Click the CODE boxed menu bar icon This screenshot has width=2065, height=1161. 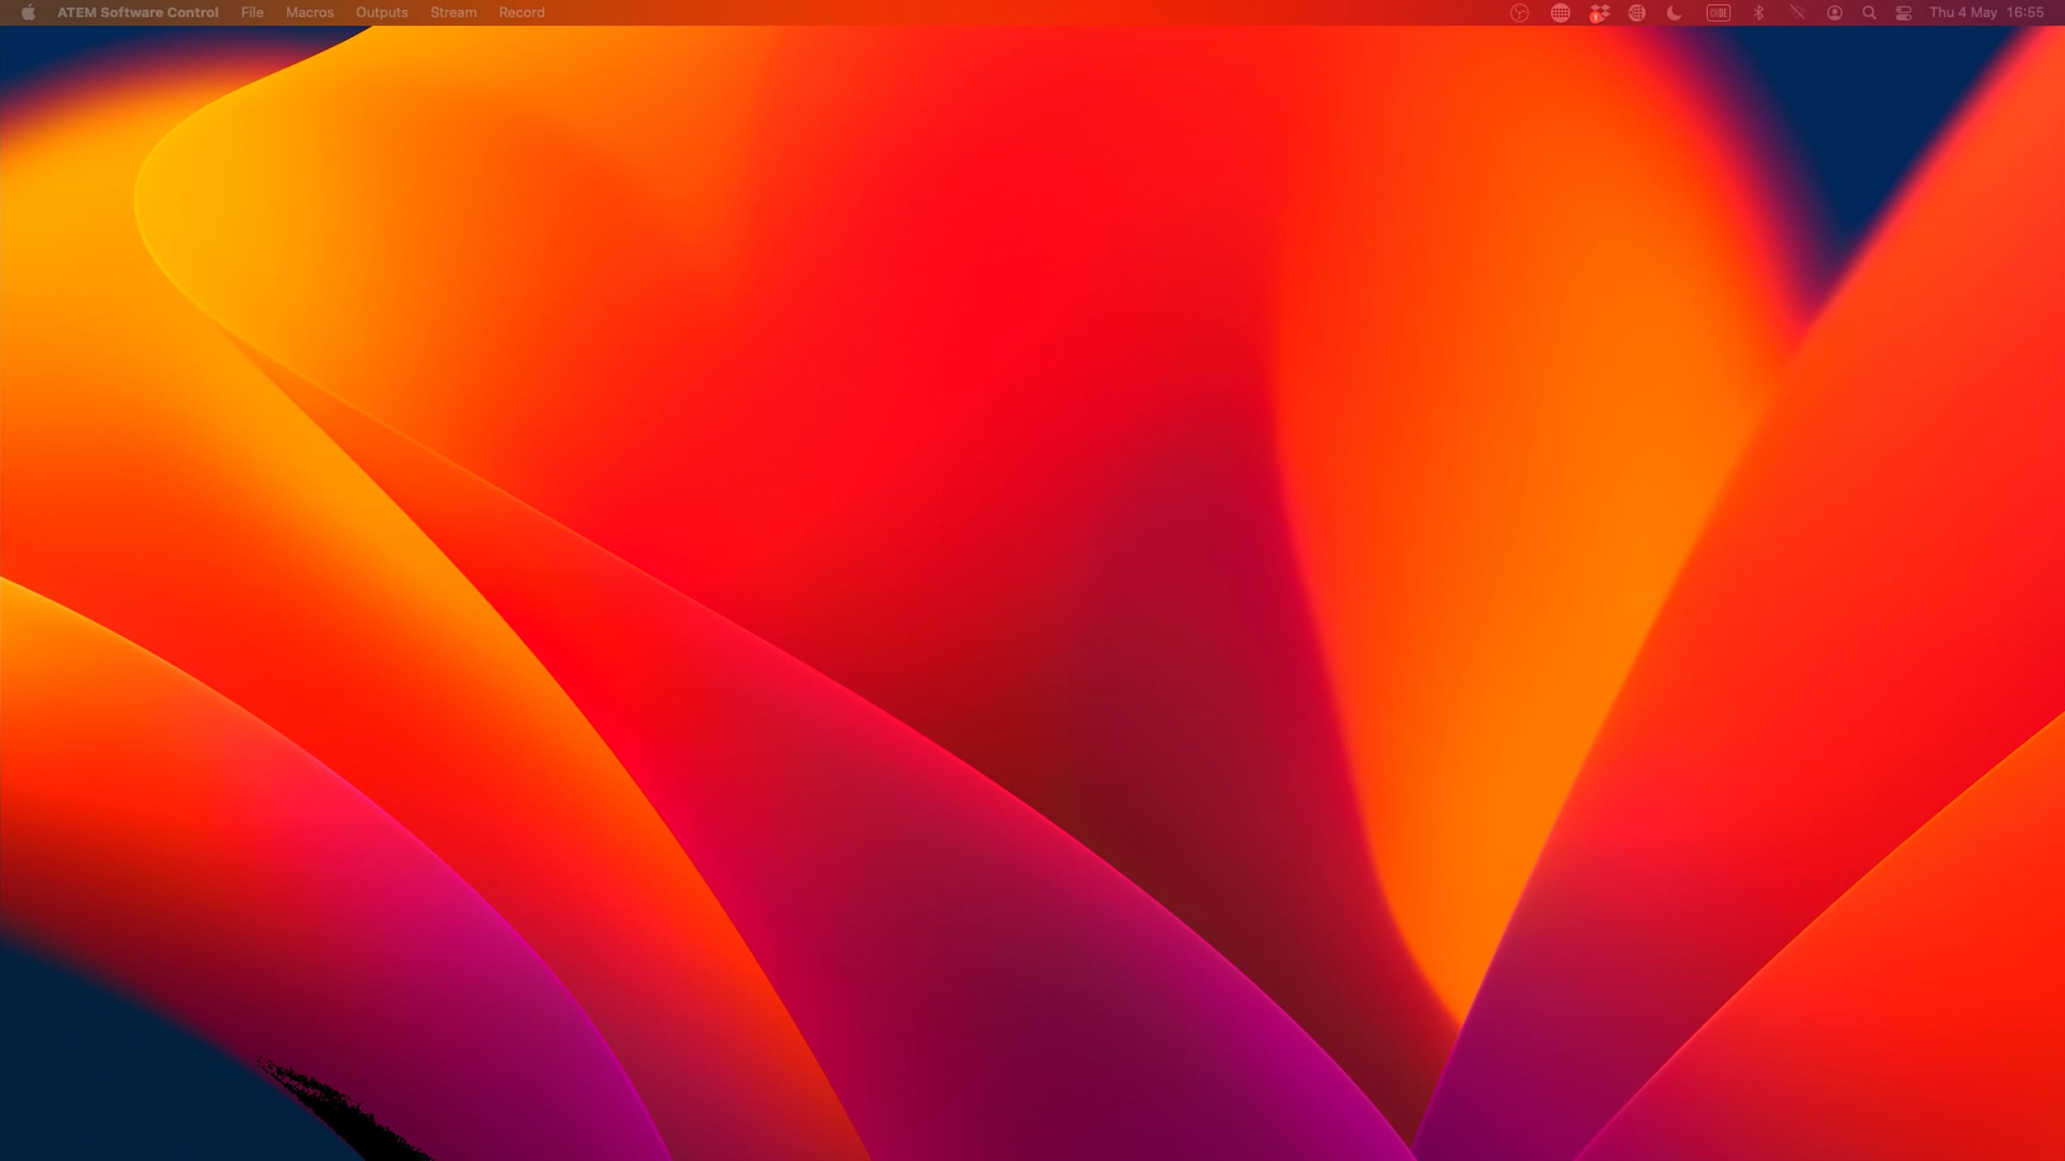click(1718, 13)
